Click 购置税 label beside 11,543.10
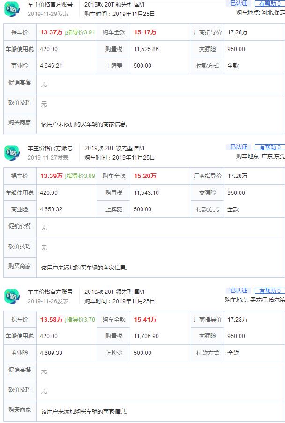 [x=114, y=193]
